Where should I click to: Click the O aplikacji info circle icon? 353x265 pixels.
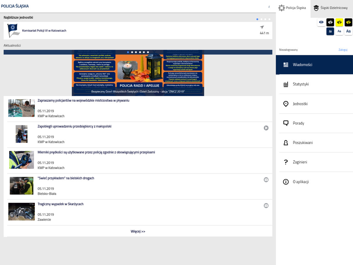pos(286,182)
